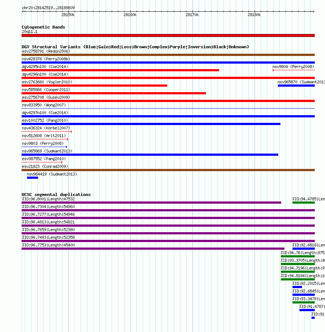Click the DGV Structural Variants track title
Image resolution: width=325 pixels, height=332 pixels.
pyautogui.click(x=135, y=47)
